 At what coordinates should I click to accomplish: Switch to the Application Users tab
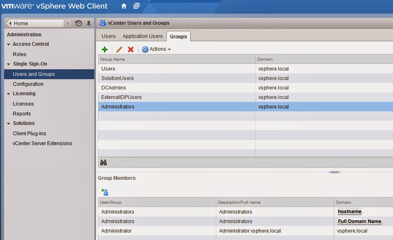143,36
